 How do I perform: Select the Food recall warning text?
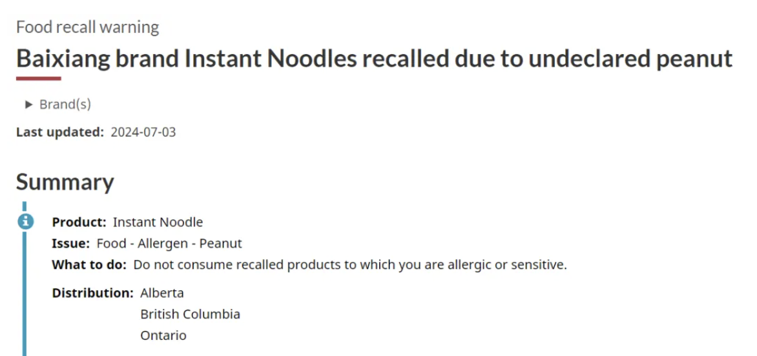click(87, 27)
